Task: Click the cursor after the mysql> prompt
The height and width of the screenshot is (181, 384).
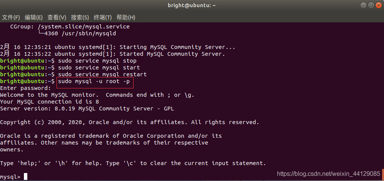Action: tap(25, 177)
